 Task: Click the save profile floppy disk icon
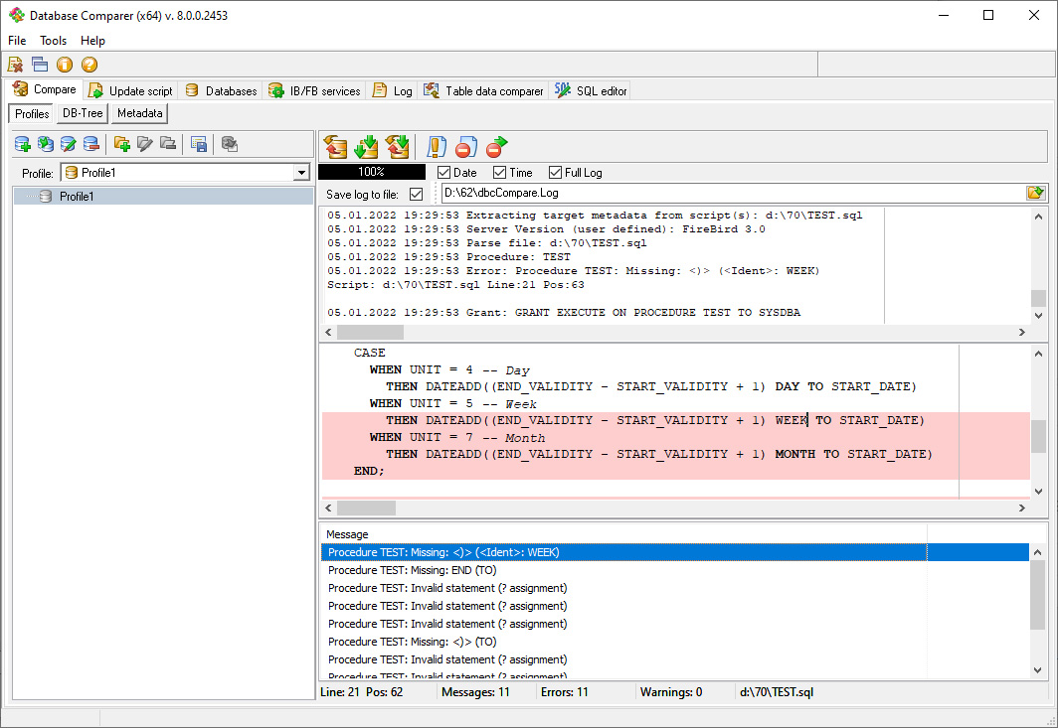[199, 144]
